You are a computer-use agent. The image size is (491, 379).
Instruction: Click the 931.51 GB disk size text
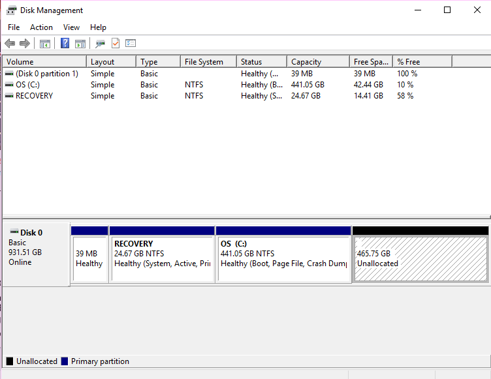25,252
